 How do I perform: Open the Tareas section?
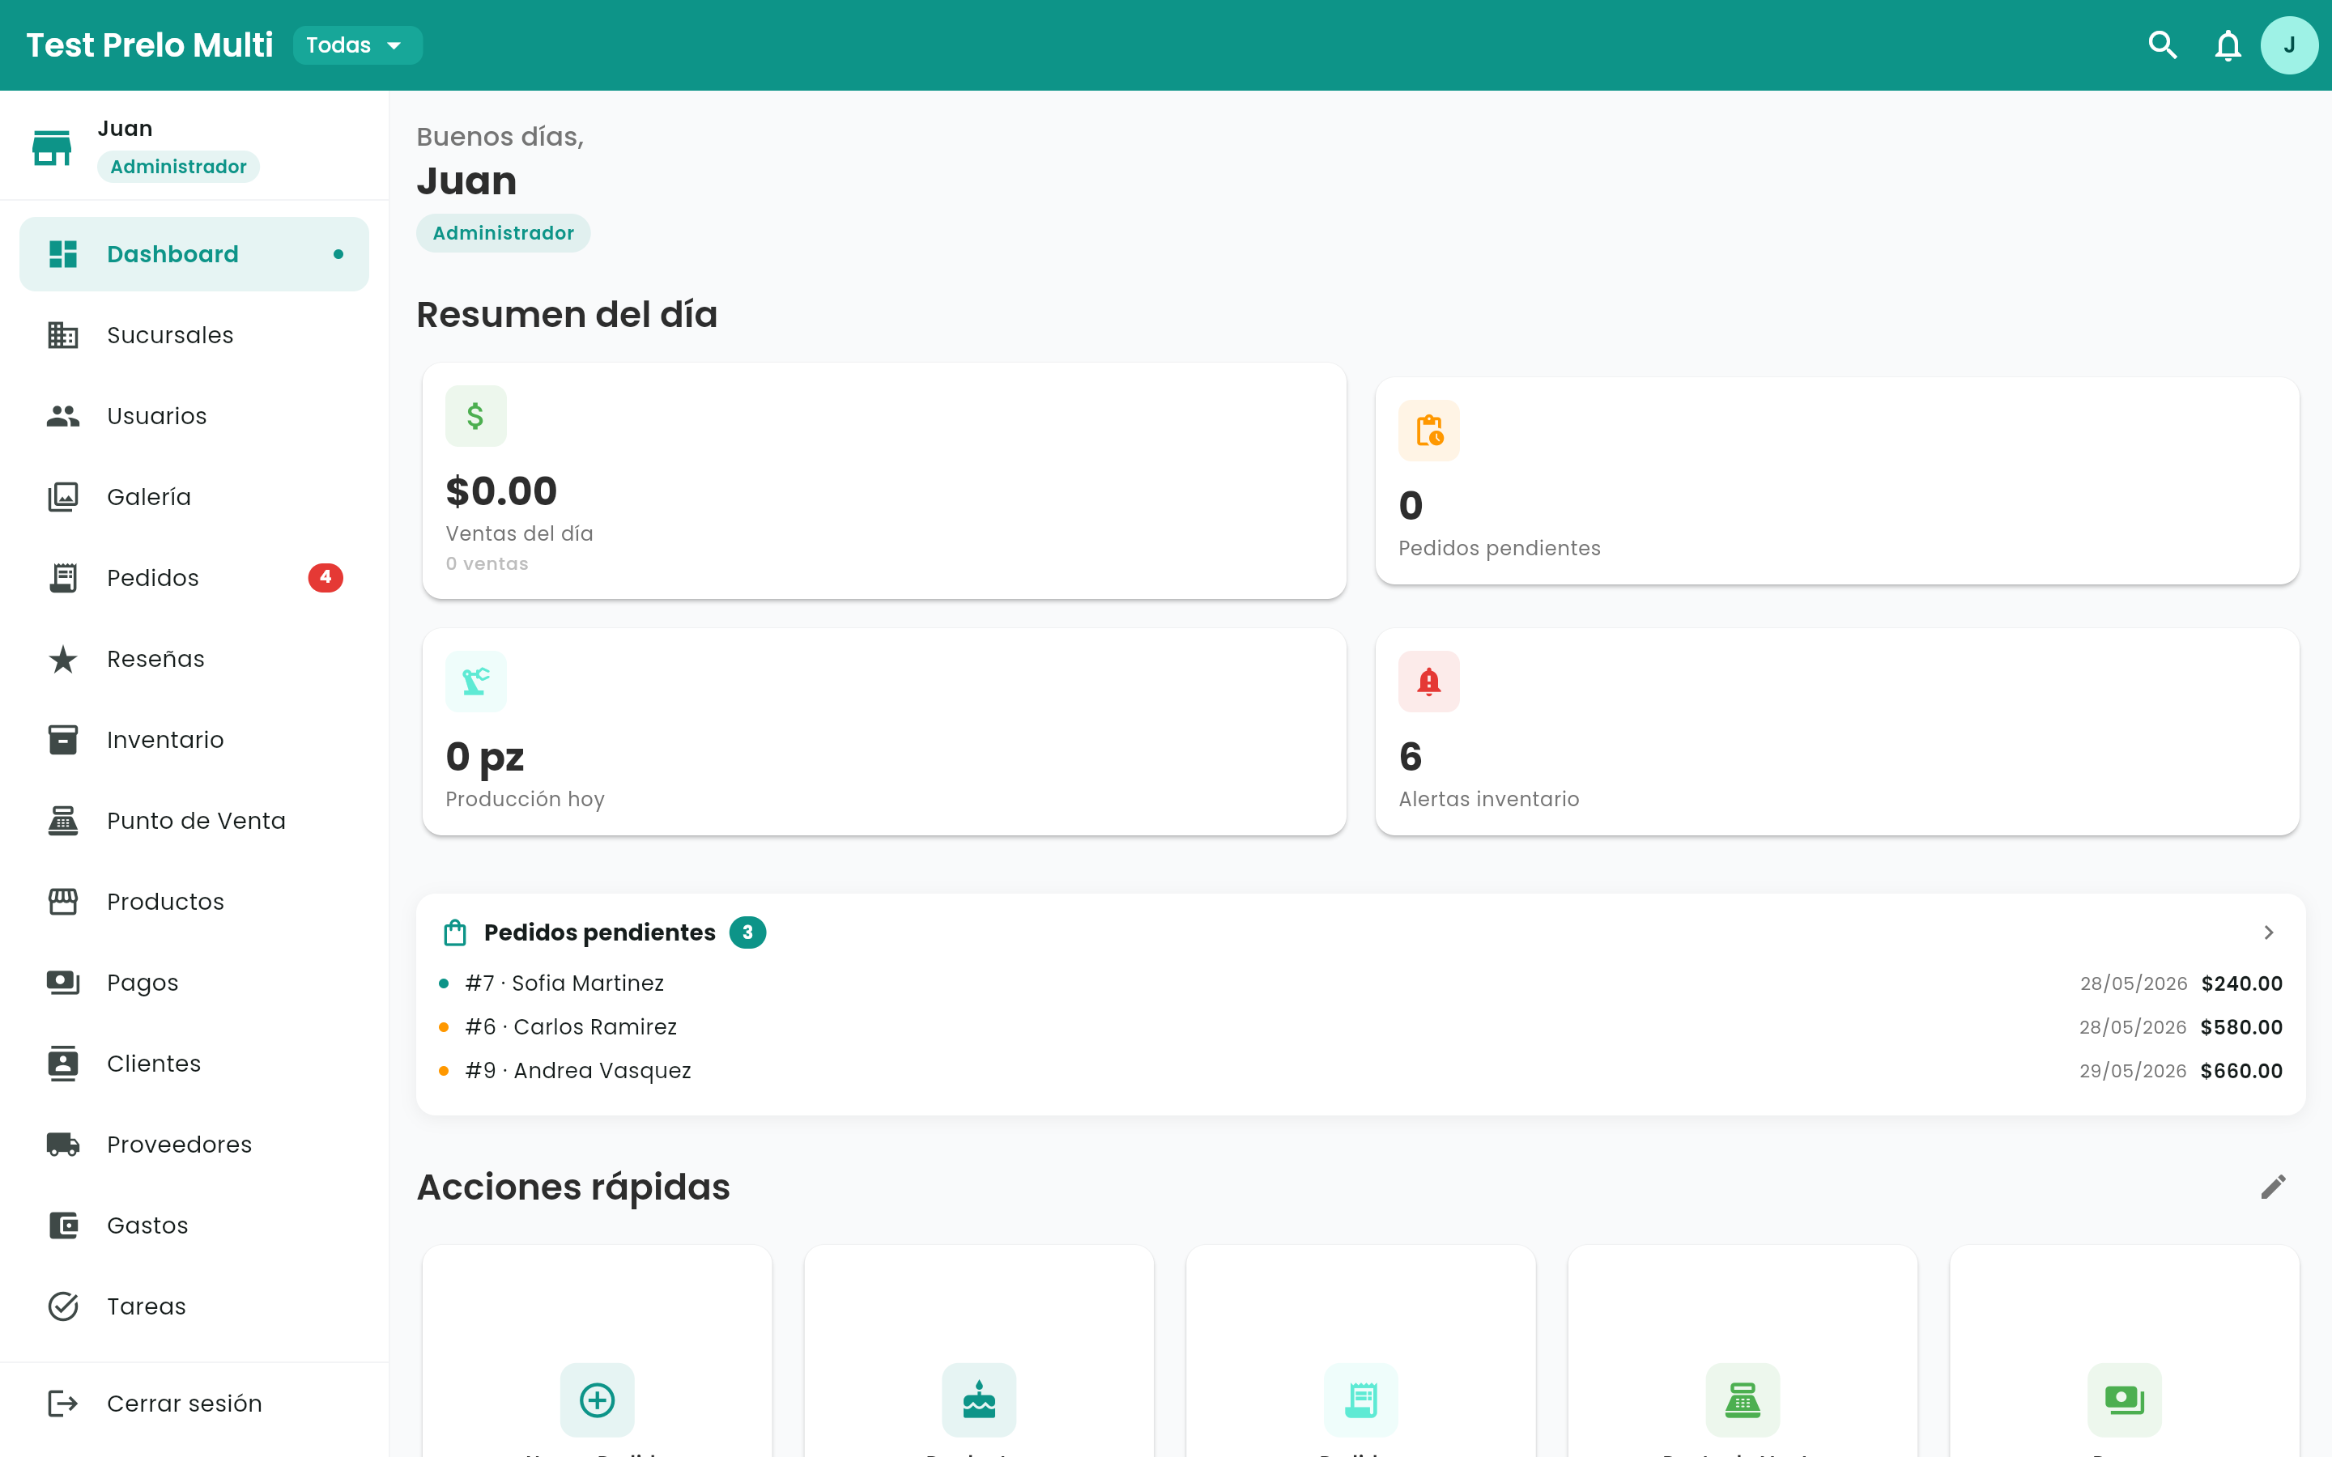tap(194, 1306)
